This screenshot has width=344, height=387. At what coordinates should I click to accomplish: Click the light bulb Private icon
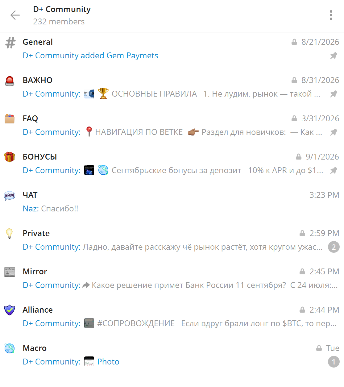(10, 234)
